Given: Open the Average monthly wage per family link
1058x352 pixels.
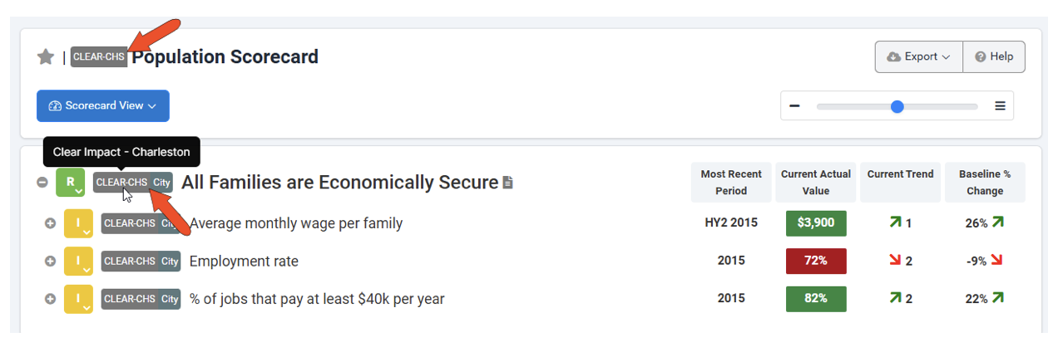Looking at the screenshot, I should coord(296,223).
